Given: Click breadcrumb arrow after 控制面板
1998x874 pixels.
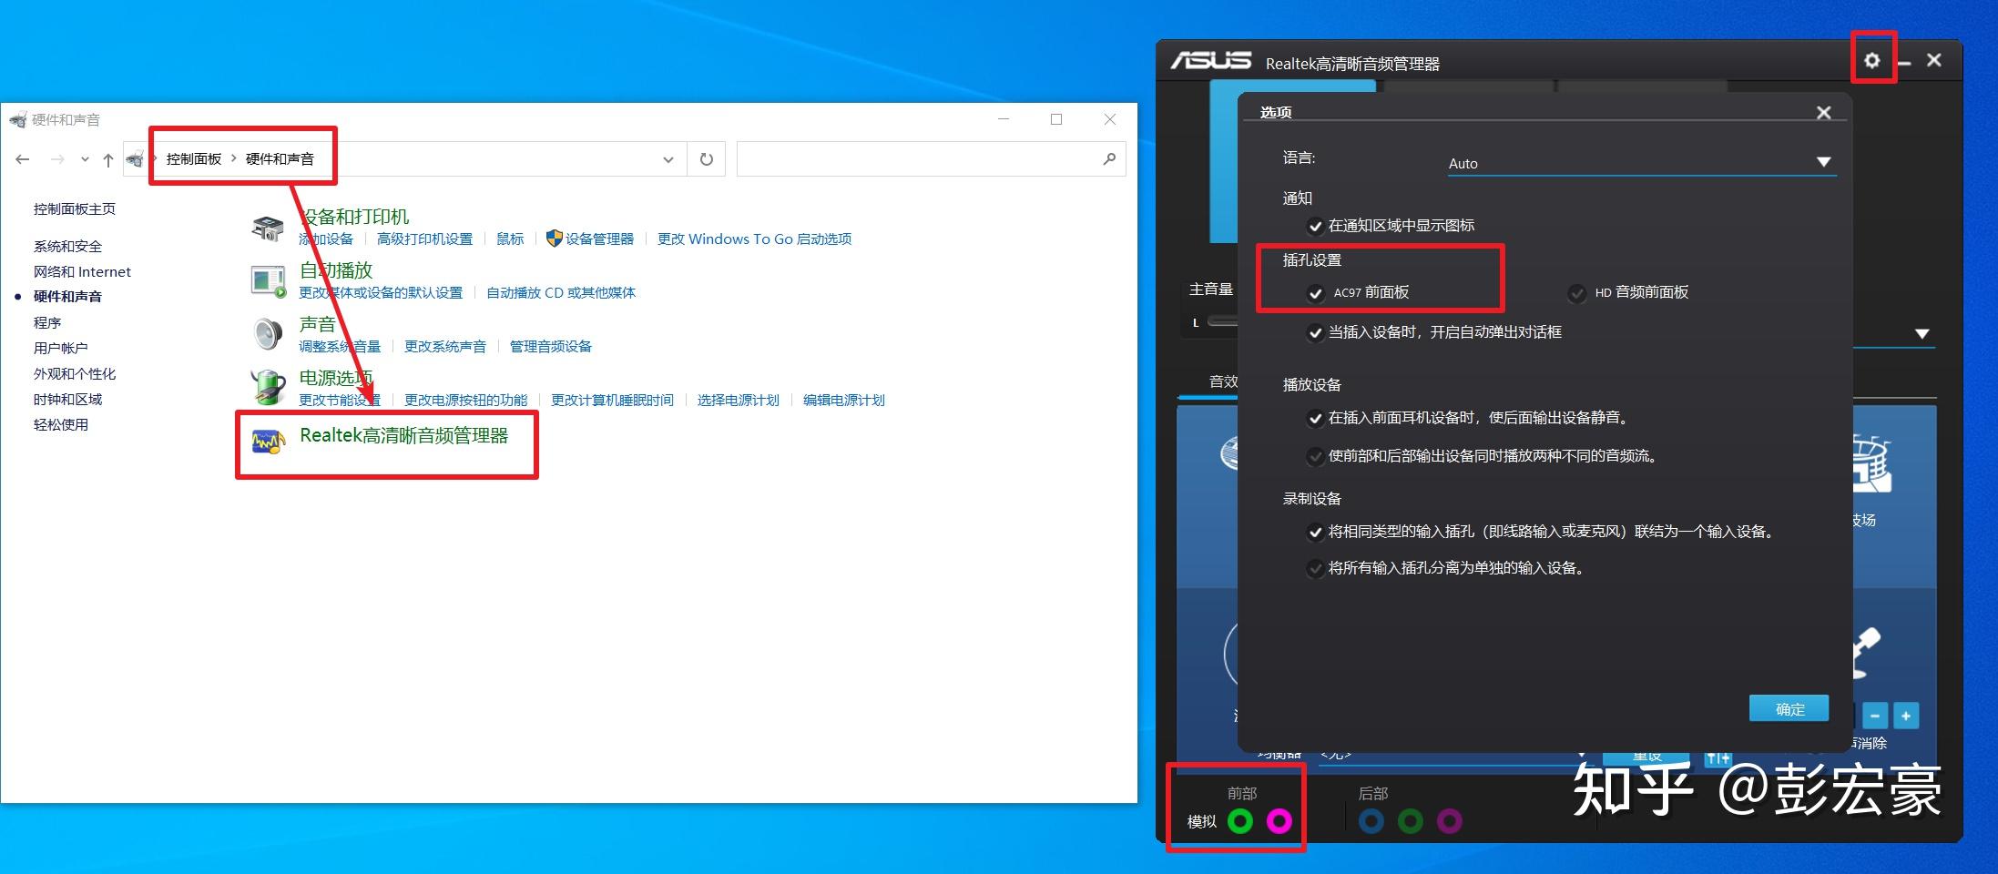Looking at the screenshot, I should pos(234,158).
